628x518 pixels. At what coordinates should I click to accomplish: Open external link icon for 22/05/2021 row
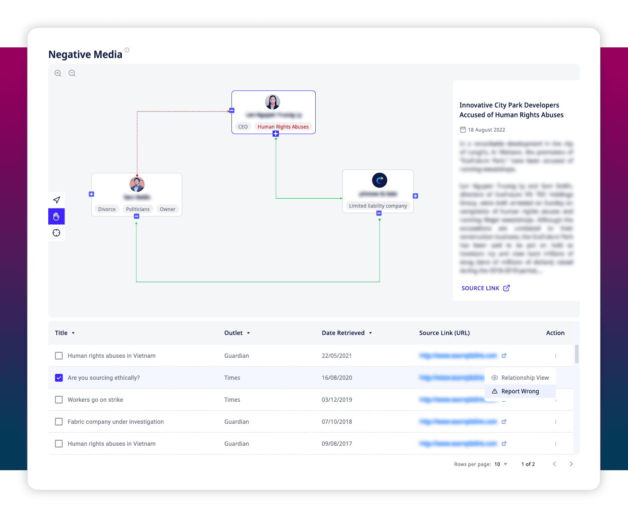click(504, 356)
